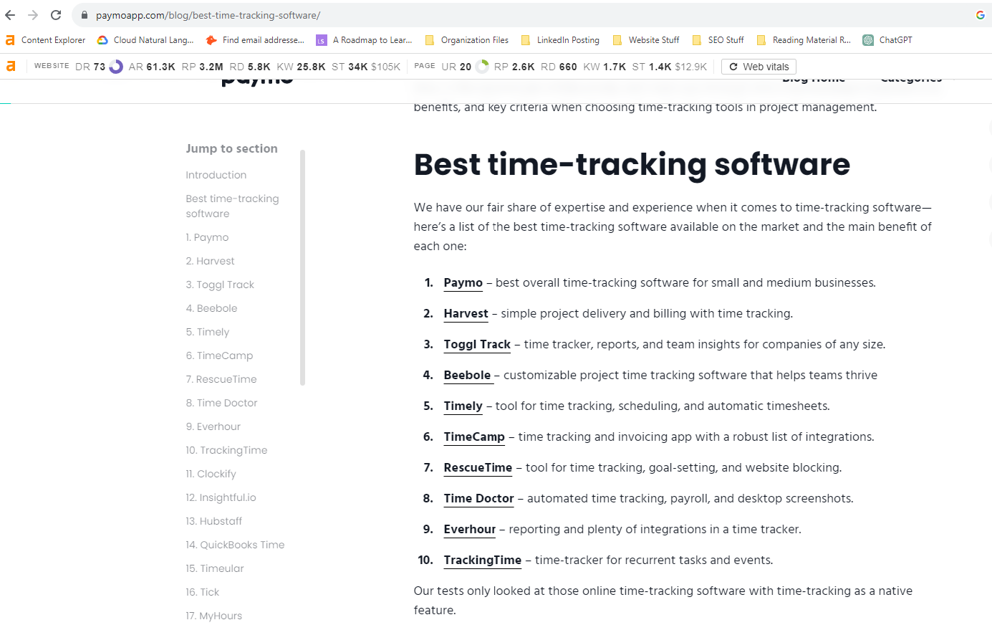Jump to 15. Timeular in sidebar
The width and height of the screenshot is (992, 625).
(x=215, y=568)
